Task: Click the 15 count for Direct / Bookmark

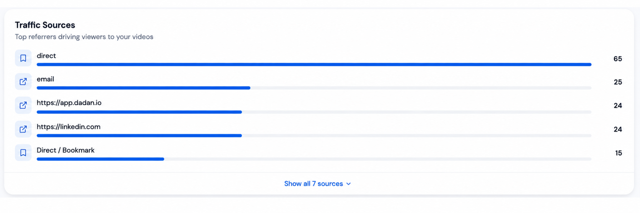Action: (x=618, y=153)
